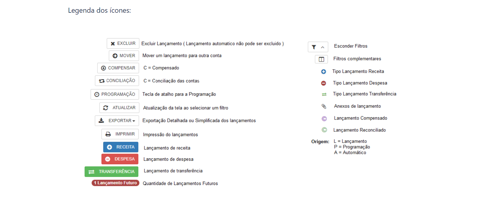Screen dimensions: 478x206
Task: Add a new DESPESA entry
Action: tap(120, 159)
